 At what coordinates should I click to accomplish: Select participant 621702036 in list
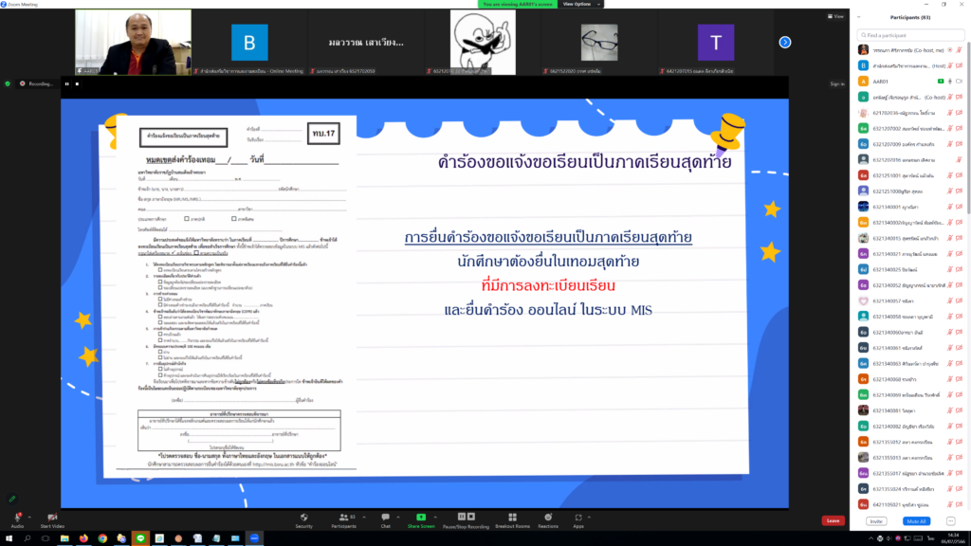coord(910,113)
